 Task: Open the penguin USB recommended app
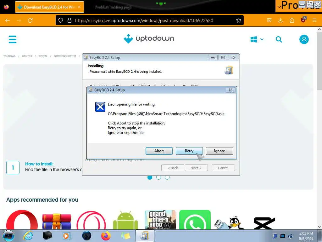click(229, 222)
